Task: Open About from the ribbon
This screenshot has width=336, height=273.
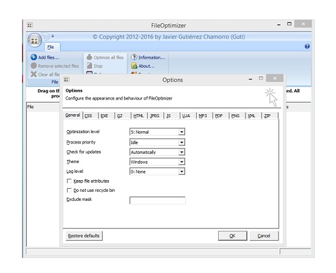Action: tap(143, 66)
